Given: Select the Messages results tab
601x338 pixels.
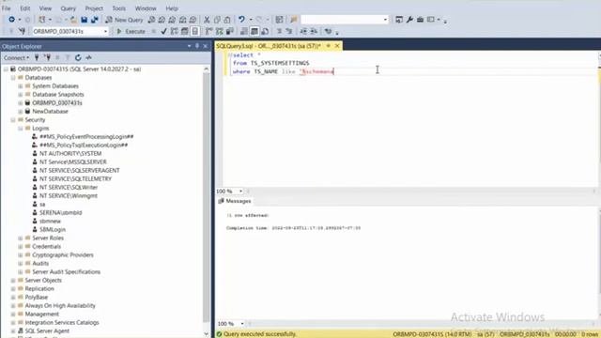Looking at the screenshot, I should tap(235, 201).
